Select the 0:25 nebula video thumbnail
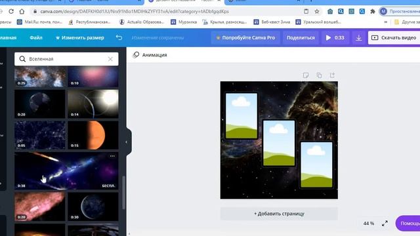 pos(40,77)
